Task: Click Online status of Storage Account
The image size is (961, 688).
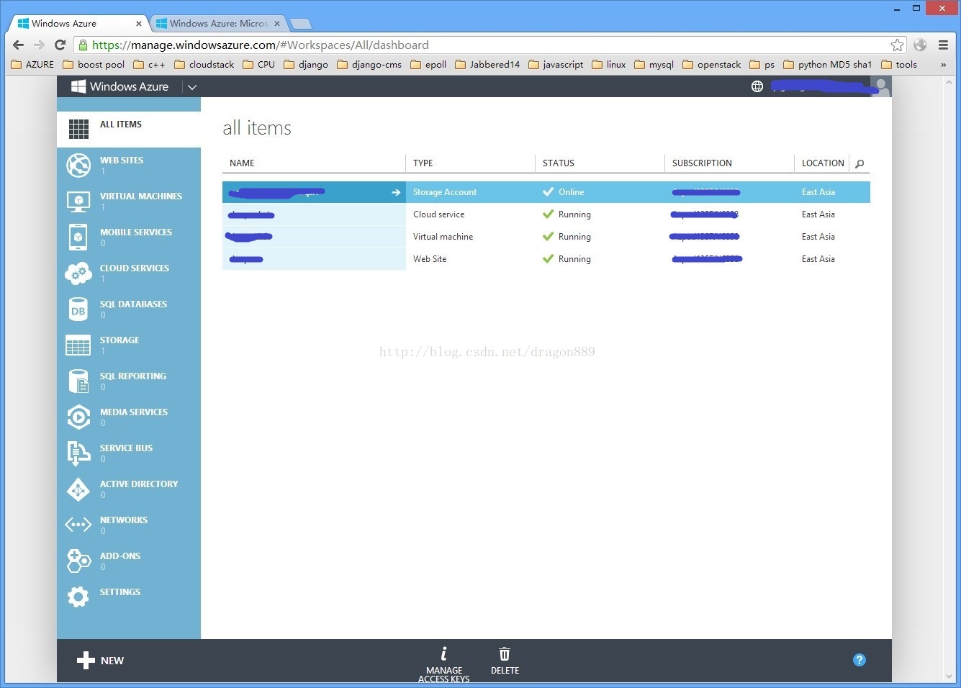Action: (564, 192)
